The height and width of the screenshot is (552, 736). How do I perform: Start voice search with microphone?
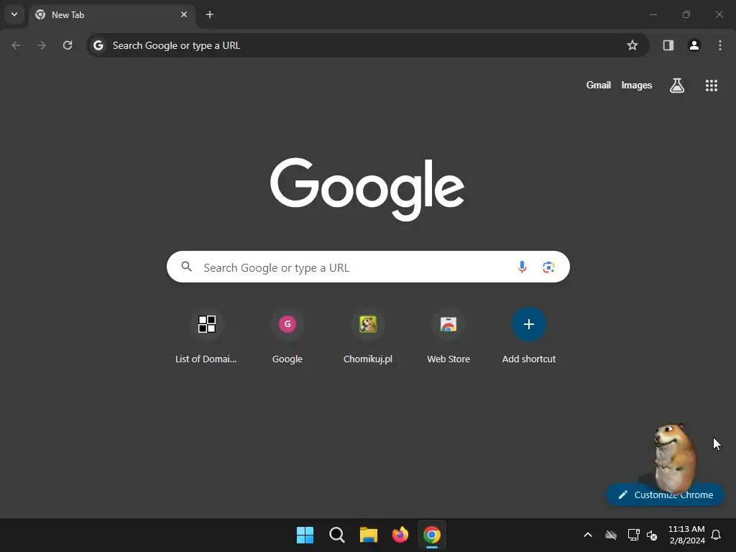[522, 267]
